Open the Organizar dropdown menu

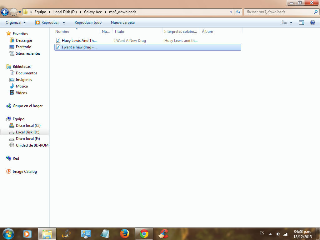[x=16, y=22]
